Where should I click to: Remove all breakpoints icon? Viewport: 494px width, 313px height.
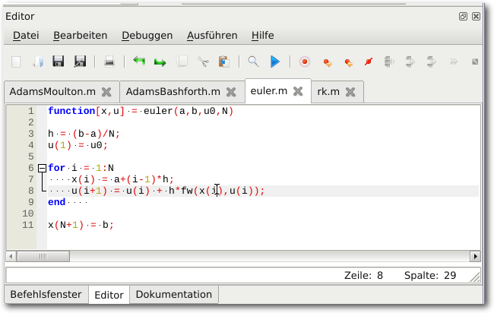point(369,62)
